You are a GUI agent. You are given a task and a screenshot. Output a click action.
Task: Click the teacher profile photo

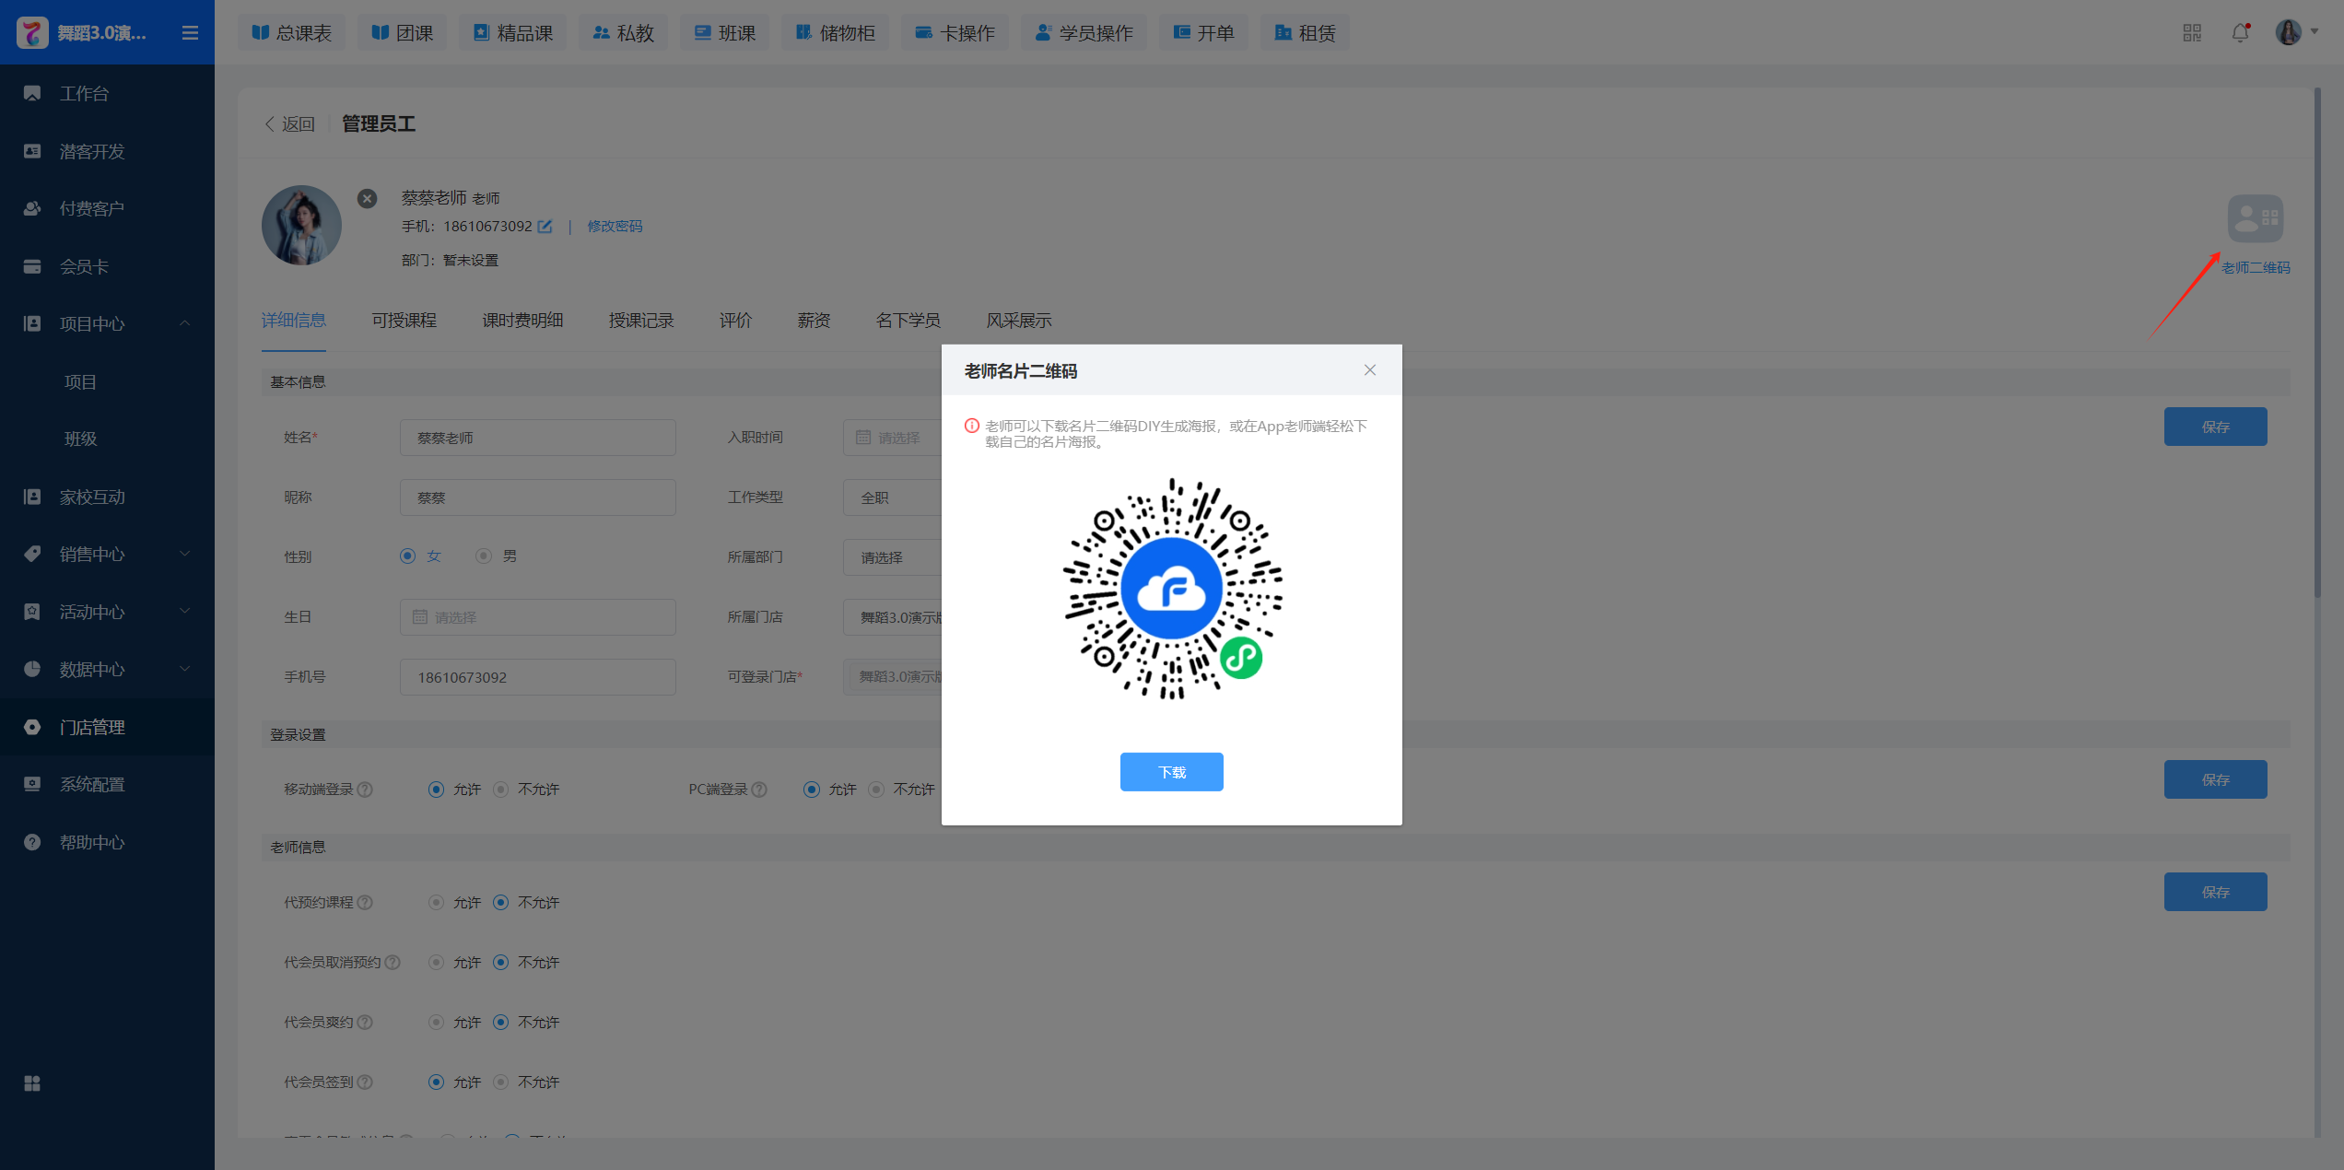(x=301, y=226)
